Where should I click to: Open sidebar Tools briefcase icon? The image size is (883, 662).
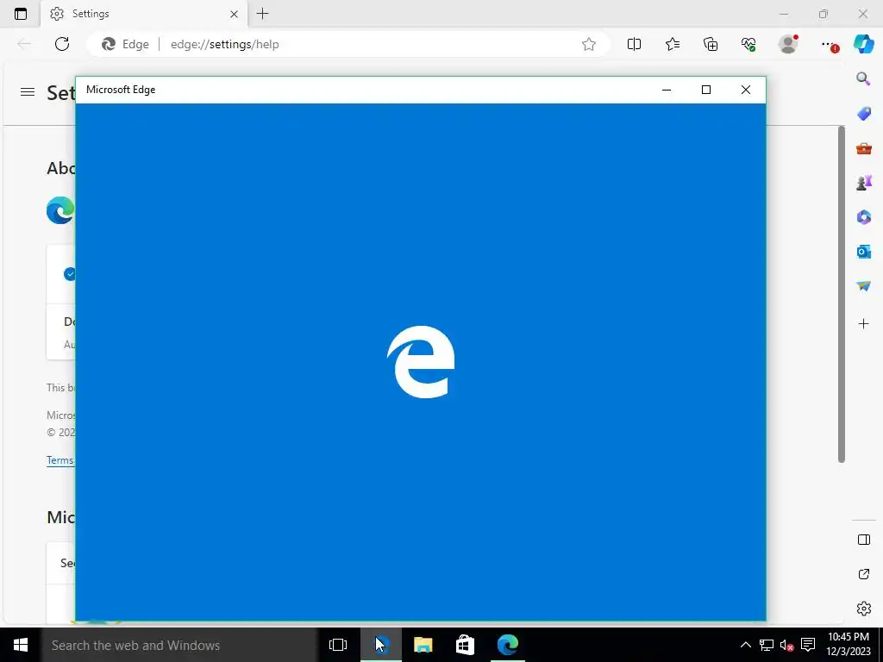coord(863,148)
